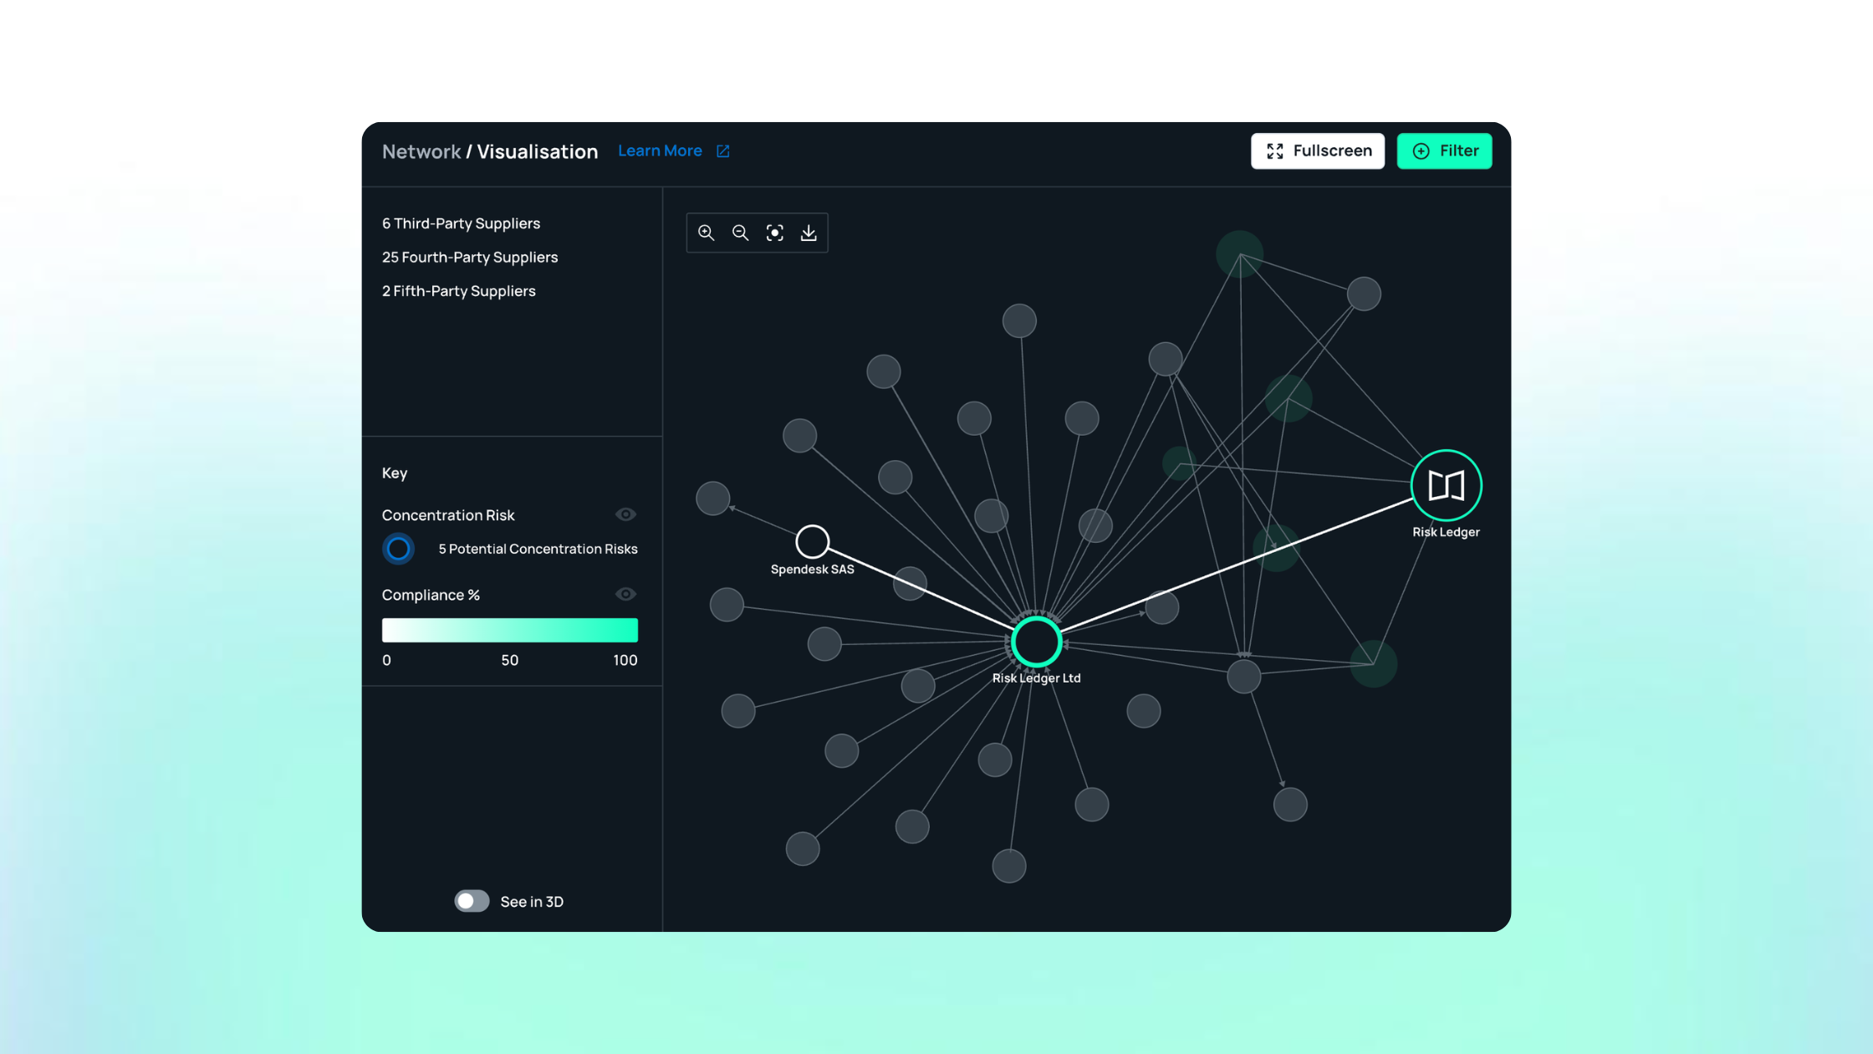The image size is (1873, 1054).
Task: Enable the See in 3D switch
Action: point(472,901)
